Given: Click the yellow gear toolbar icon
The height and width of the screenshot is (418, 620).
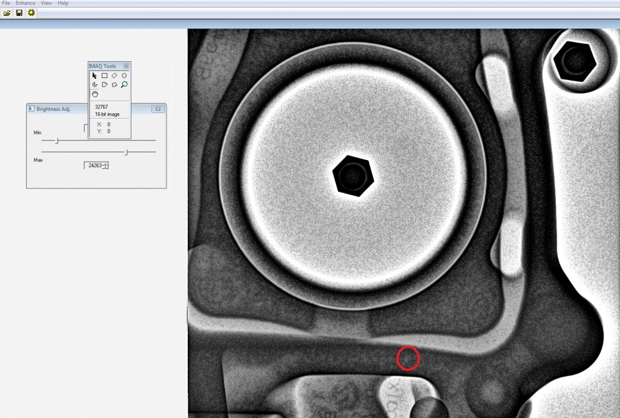Looking at the screenshot, I should (31, 13).
